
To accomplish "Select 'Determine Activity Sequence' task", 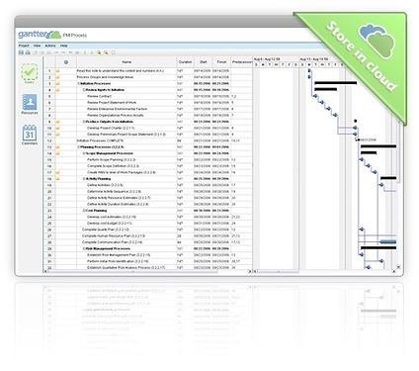I will (115, 192).
